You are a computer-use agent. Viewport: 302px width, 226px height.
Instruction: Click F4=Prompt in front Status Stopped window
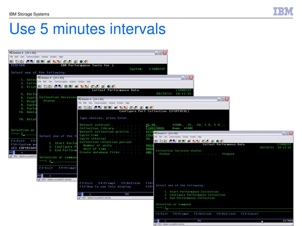(x=181, y=214)
